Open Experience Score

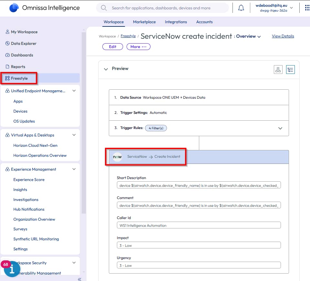tap(29, 180)
